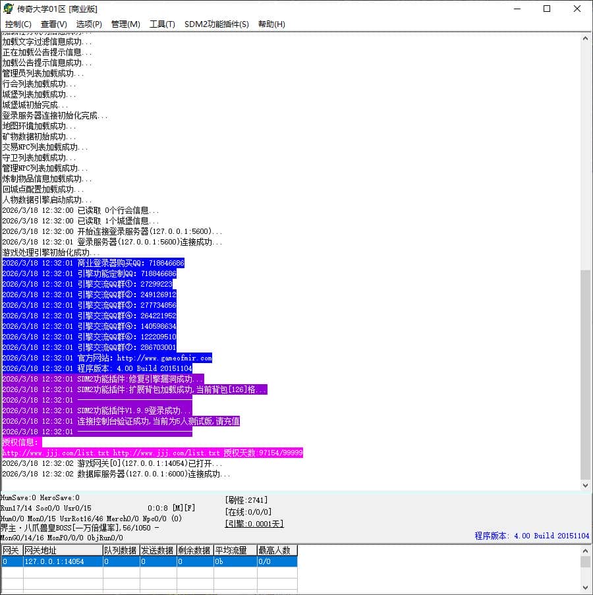Click the log line with QQ群 277734856

pyautogui.click(x=89, y=305)
